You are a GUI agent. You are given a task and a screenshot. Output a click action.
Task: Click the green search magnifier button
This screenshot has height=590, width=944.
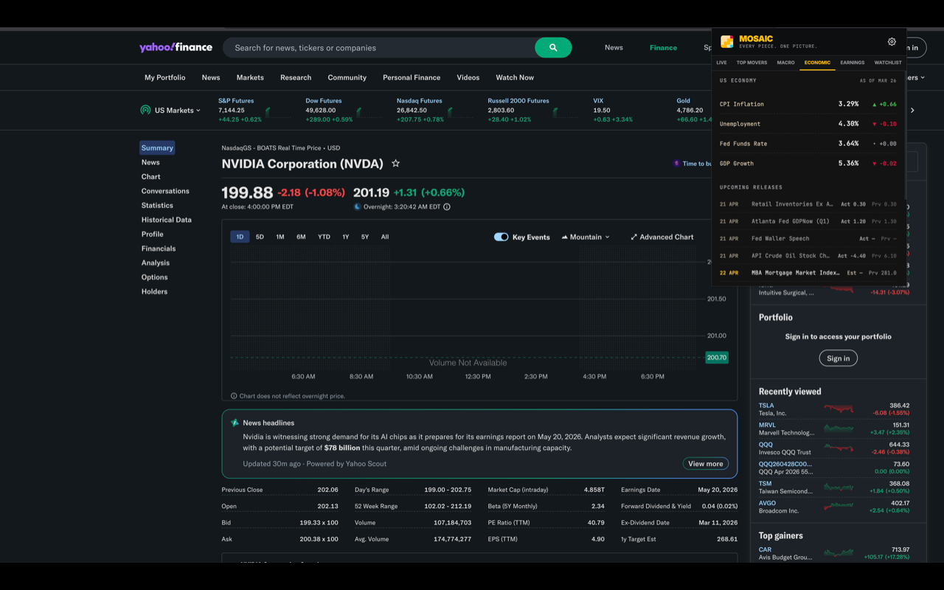click(x=553, y=48)
